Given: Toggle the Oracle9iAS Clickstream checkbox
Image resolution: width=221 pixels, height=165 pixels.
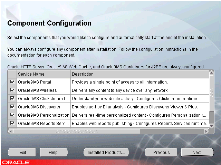Looking at the screenshot, I should point(12,98).
